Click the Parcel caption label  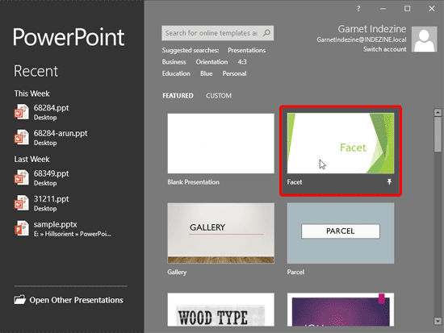pyautogui.click(x=295, y=272)
